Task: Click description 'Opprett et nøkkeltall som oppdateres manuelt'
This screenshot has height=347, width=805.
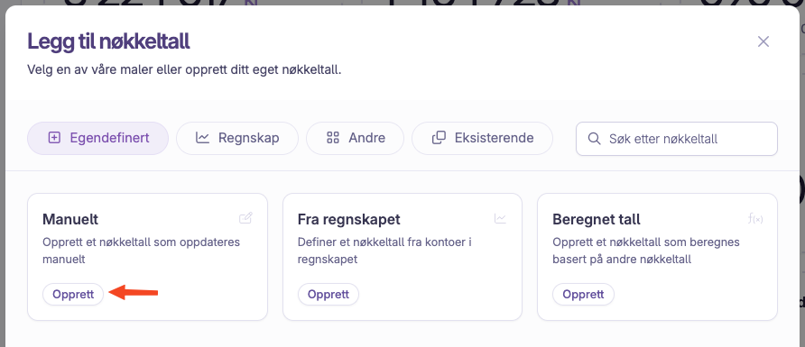Action: click(141, 251)
